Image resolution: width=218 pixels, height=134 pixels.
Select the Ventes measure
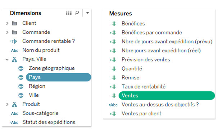167,96
